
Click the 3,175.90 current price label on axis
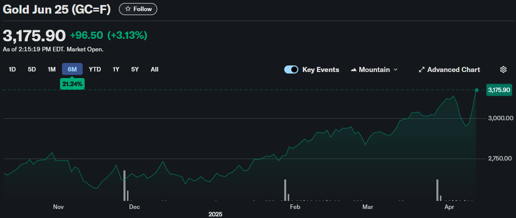pyautogui.click(x=499, y=90)
